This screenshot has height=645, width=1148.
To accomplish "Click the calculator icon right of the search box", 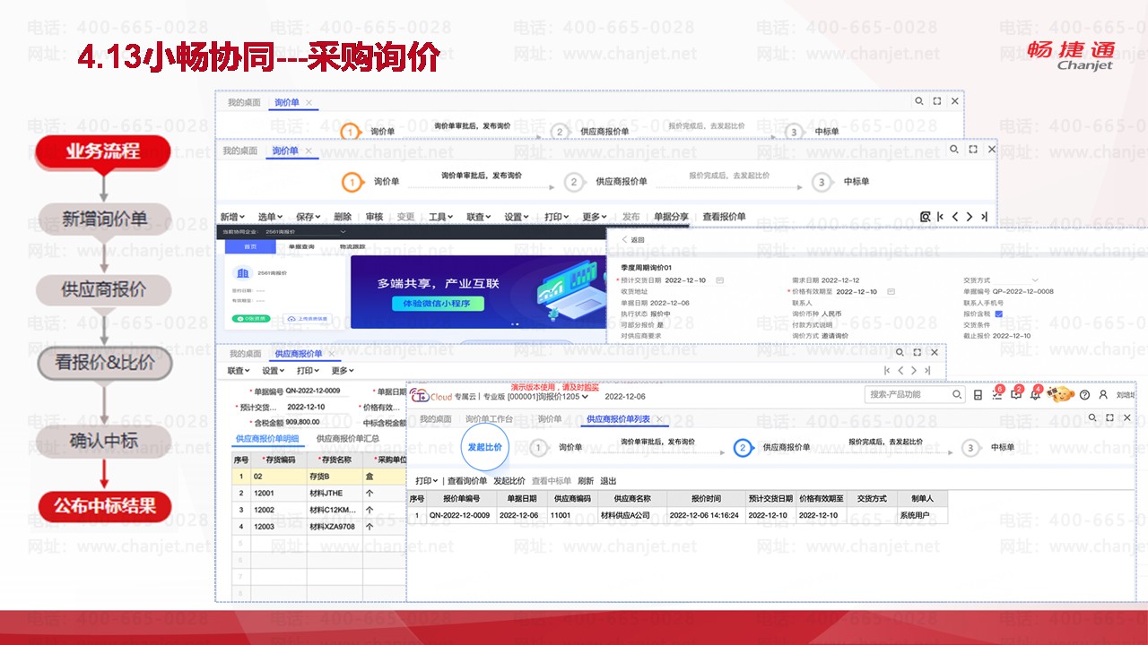I will click(978, 395).
